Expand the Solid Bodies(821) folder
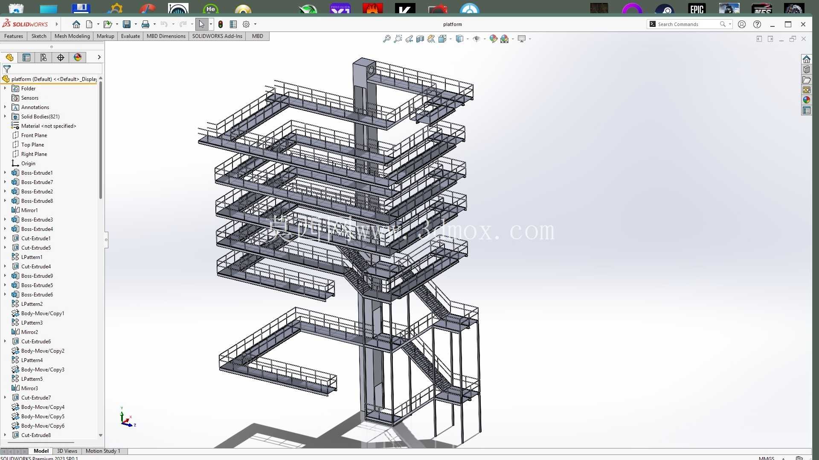 (5, 116)
